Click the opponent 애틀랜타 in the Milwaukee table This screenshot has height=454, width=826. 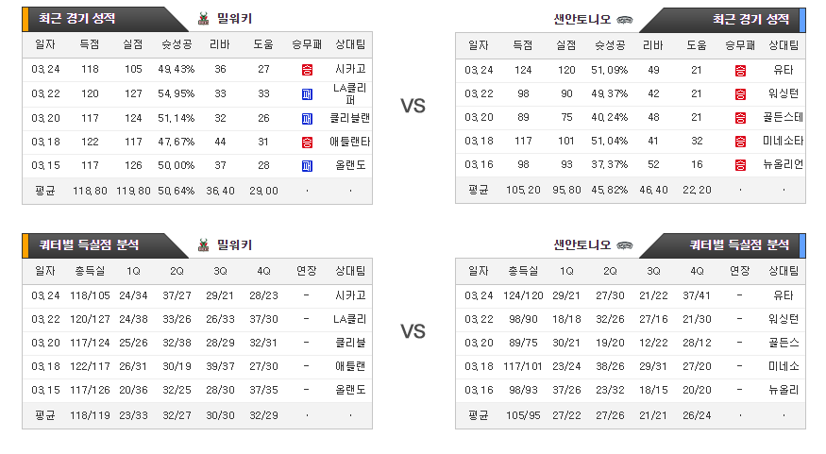(x=350, y=142)
